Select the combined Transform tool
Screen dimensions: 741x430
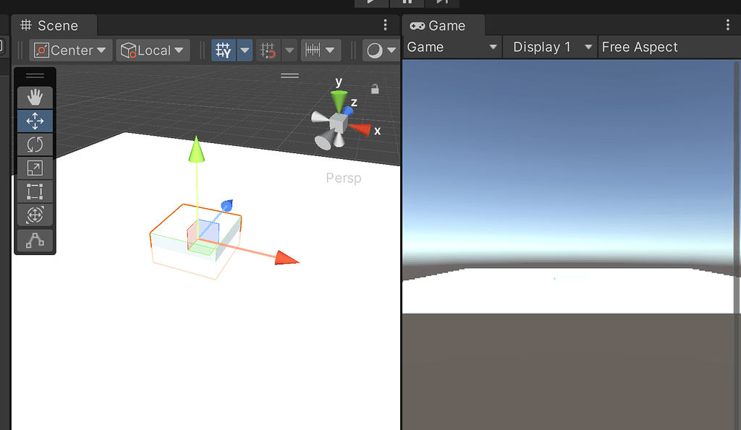point(35,215)
